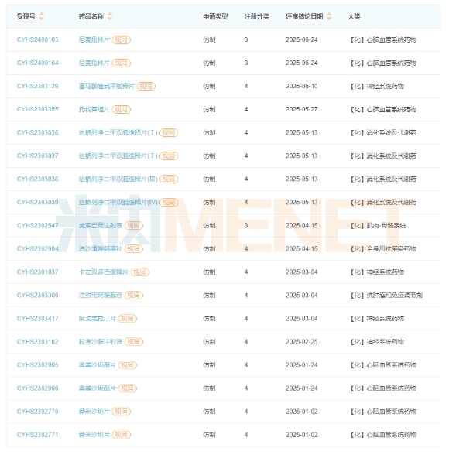Open acceptance number CYHS2303129
The width and height of the screenshot is (449, 458).
pyautogui.click(x=37, y=86)
